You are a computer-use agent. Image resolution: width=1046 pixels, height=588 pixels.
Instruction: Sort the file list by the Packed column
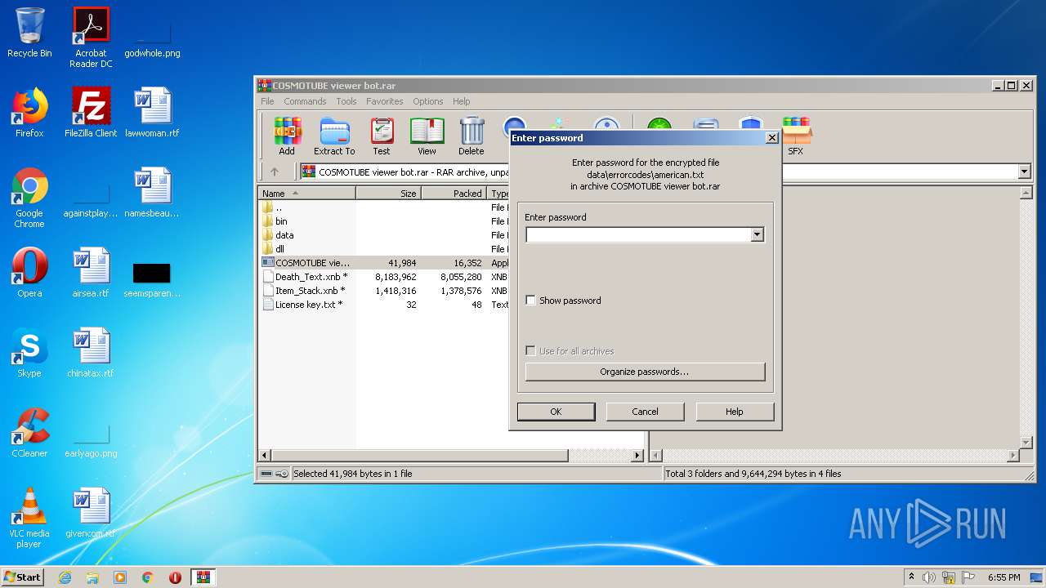(x=454, y=194)
